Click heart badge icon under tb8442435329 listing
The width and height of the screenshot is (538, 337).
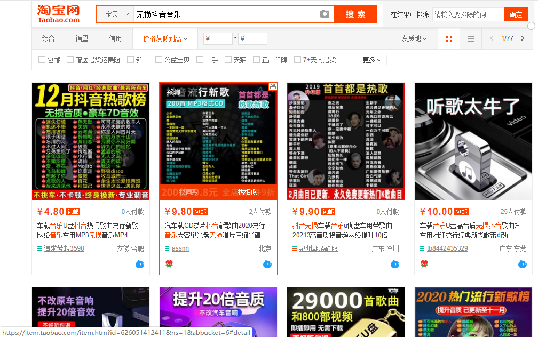[424, 263]
